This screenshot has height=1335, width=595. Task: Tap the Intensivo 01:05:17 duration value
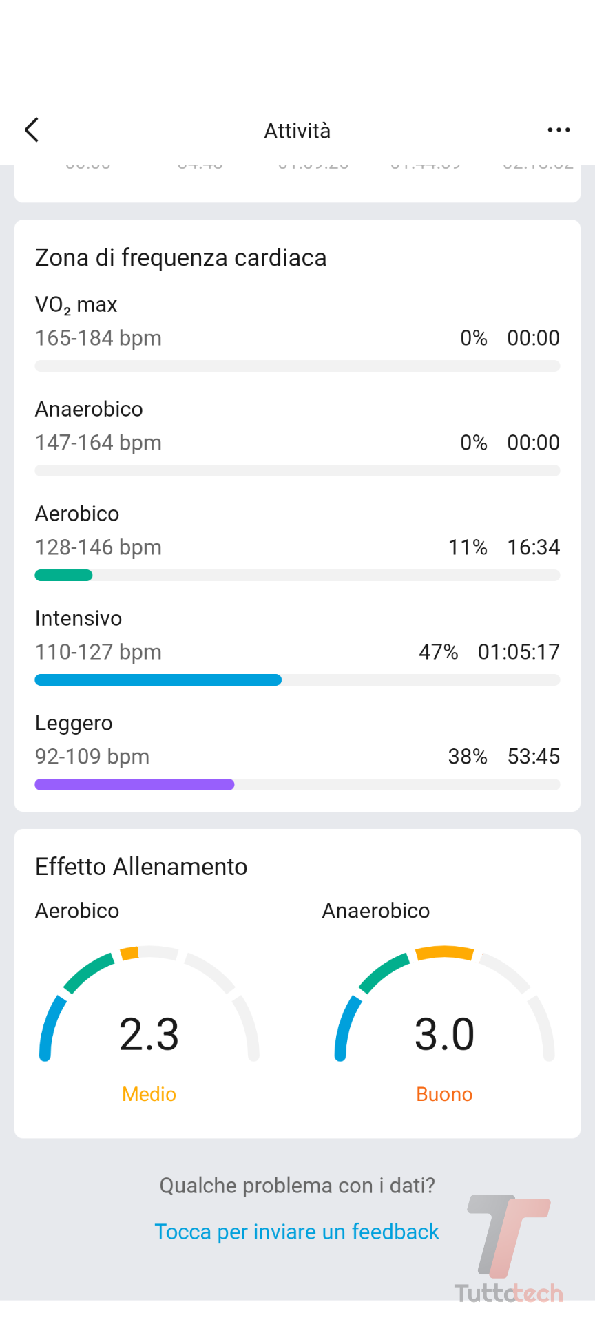519,651
